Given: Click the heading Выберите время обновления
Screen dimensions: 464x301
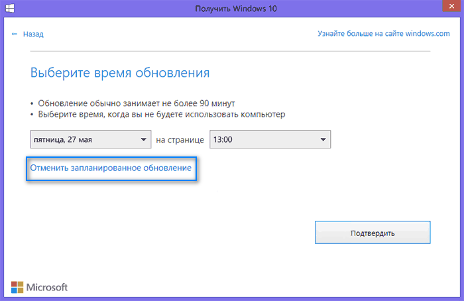Looking at the screenshot, I should [x=120, y=72].
